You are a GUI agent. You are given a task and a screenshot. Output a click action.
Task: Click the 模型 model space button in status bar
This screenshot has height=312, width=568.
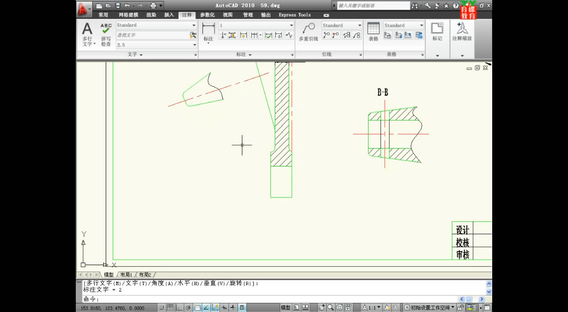285,308
